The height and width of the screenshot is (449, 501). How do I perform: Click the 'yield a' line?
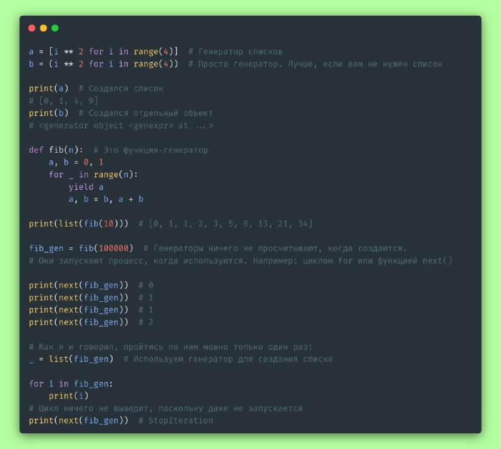(x=86, y=187)
